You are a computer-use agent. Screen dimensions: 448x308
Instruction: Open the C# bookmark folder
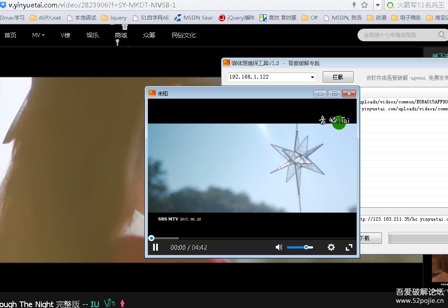[310, 18]
